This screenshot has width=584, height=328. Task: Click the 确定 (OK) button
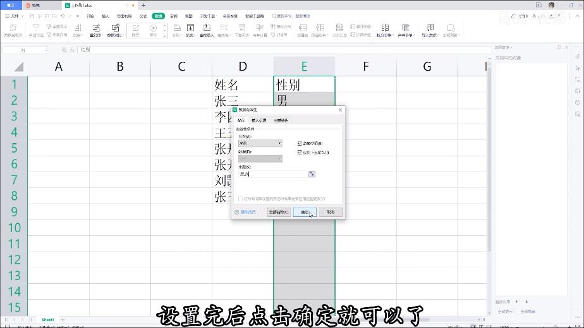point(305,212)
